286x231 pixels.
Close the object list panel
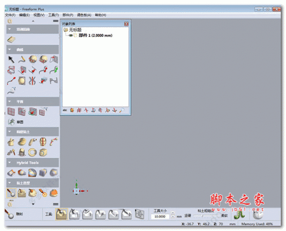pos(126,24)
